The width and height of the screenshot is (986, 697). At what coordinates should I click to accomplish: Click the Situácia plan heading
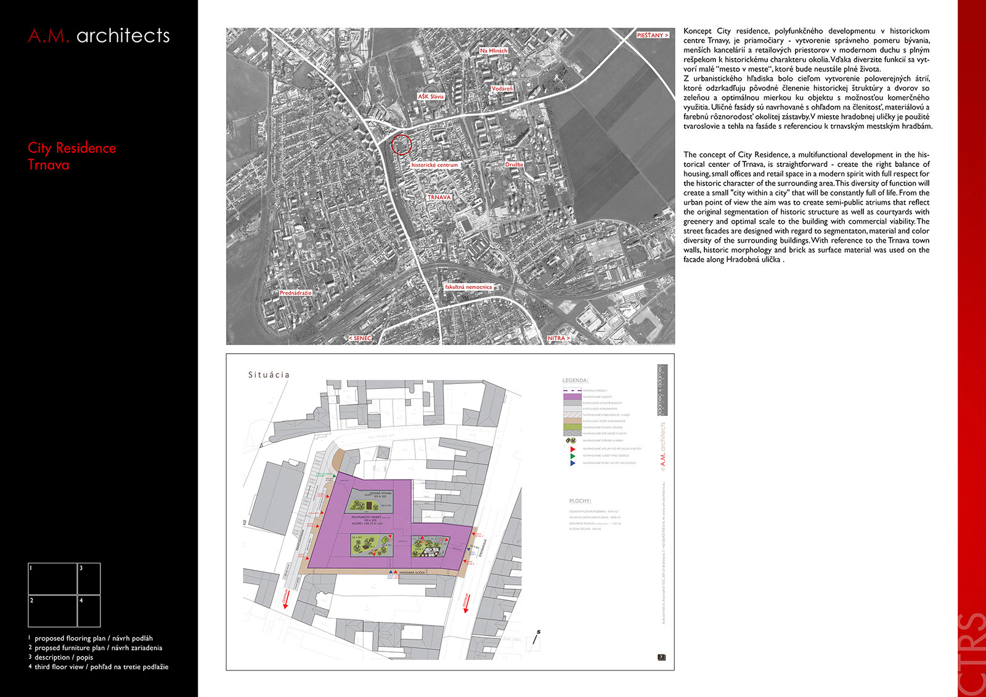(x=269, y=375)
